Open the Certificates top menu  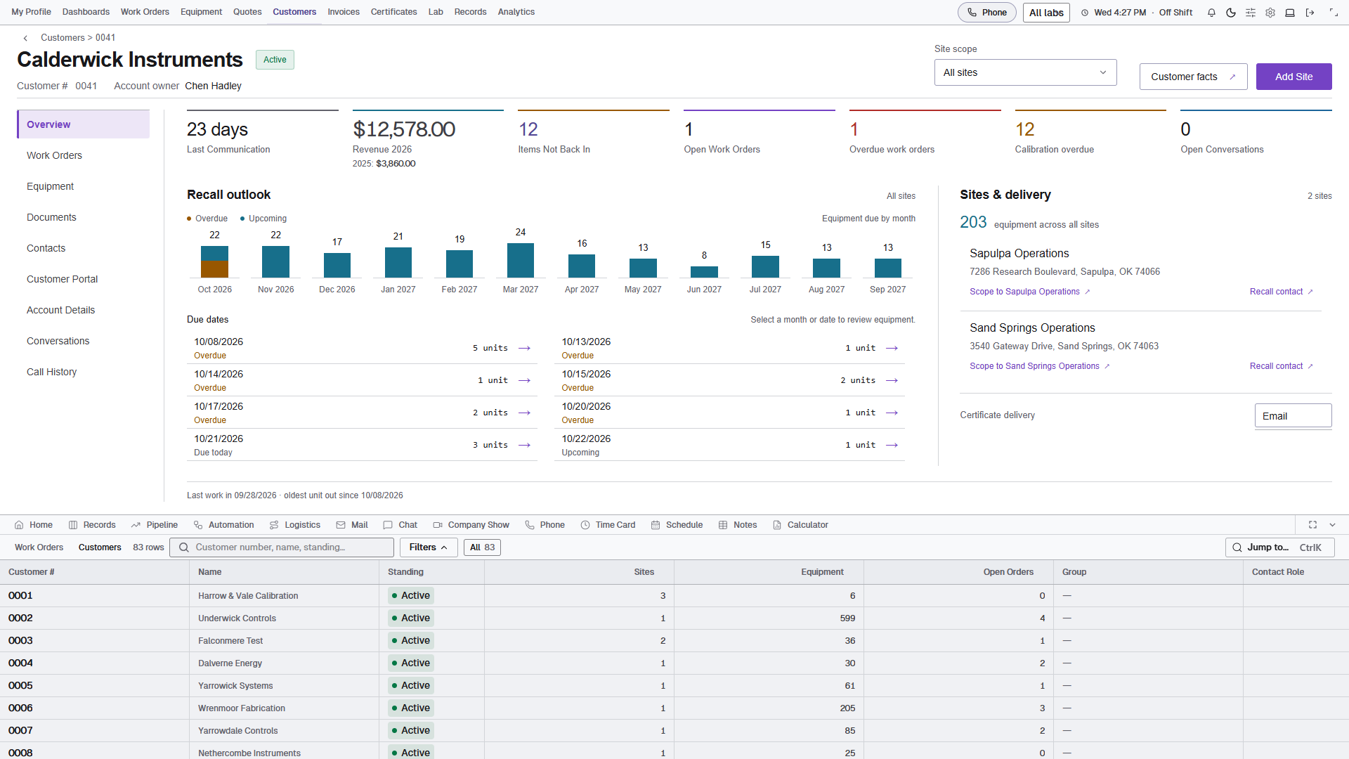click(393, 12)
